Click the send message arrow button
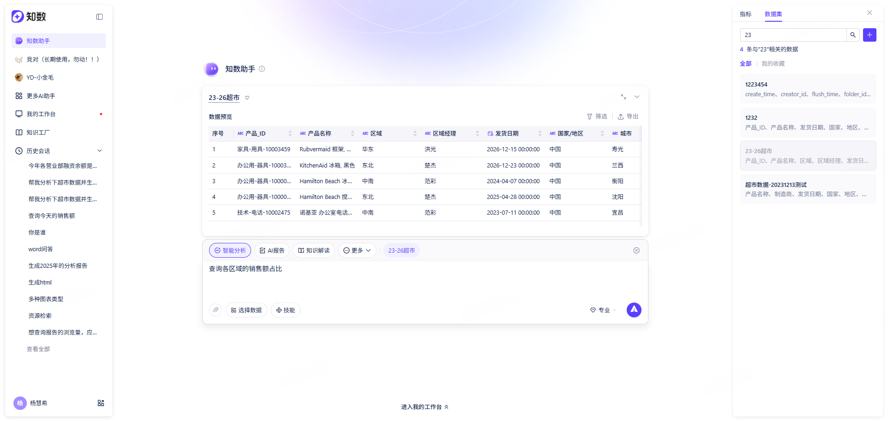Viewport: 888px width, 421px height. point(634,310)
